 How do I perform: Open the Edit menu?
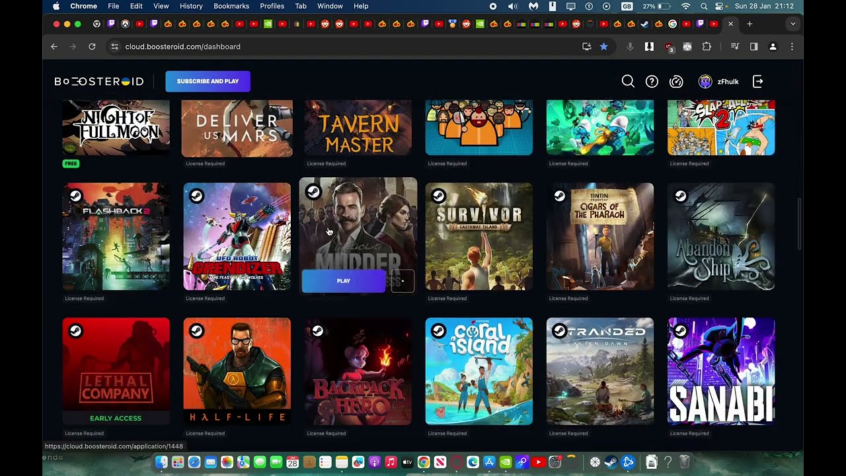click(136, 6)
